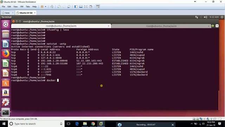
Task: Click the 'netstat -antp' command text
Action: coord(56,44)
